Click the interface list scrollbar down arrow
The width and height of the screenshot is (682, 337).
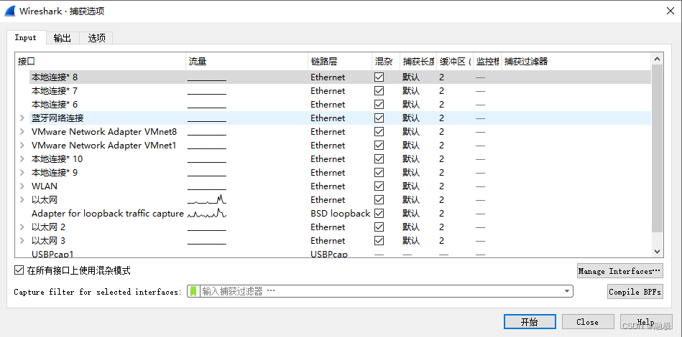pos(657,252)
